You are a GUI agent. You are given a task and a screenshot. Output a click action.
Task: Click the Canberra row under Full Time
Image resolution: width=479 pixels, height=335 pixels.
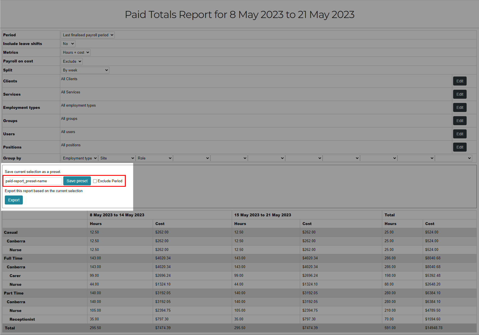[16, 267]
